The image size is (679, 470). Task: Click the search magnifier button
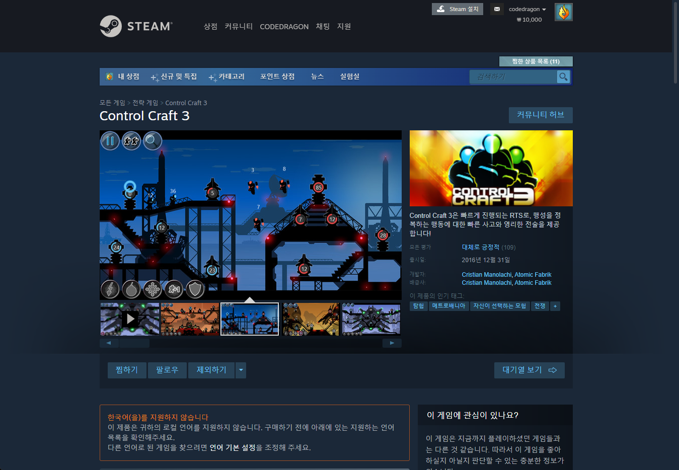tap(563, 76)
